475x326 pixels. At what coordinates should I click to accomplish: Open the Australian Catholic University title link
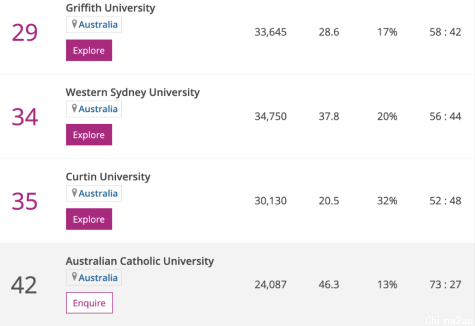[139, 261]
